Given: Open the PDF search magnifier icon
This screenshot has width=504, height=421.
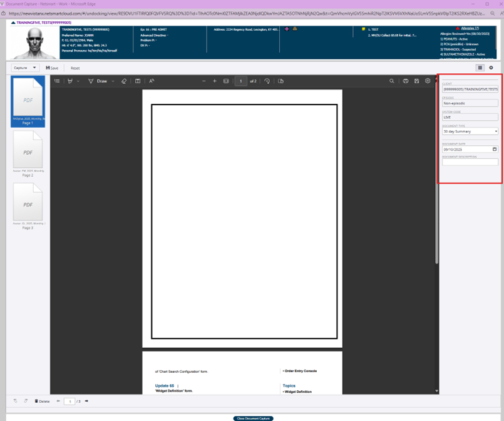Looking at the screenshot, I should coord(392,81).
